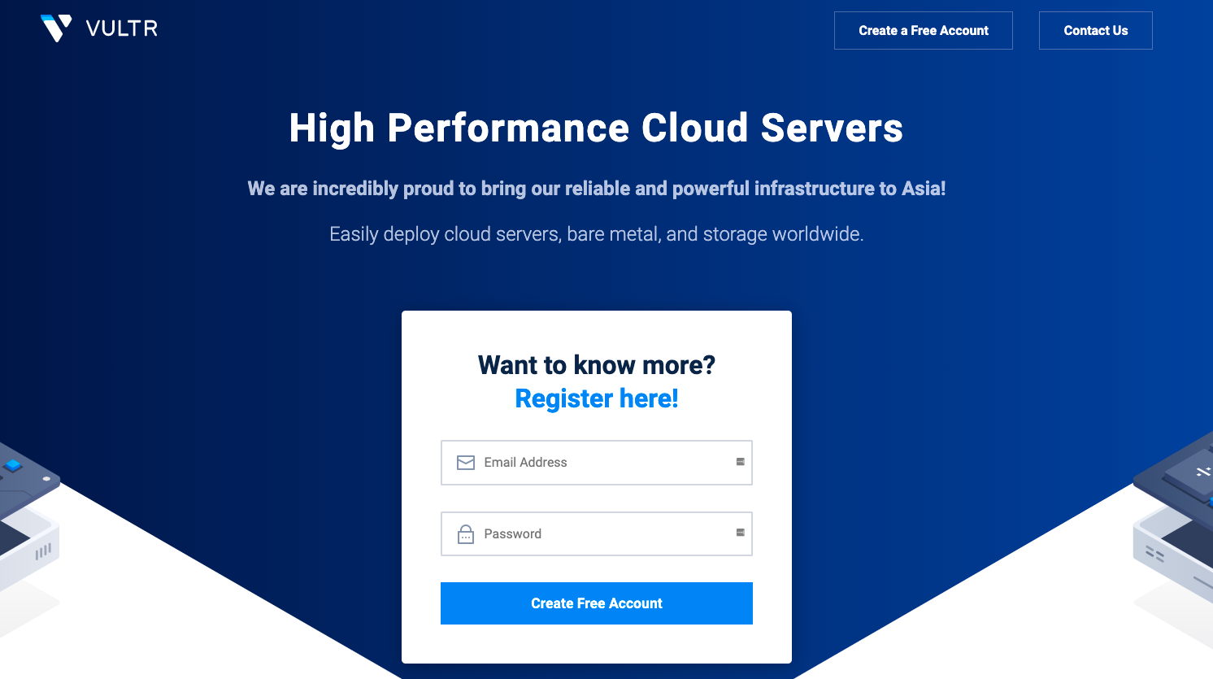The image size is (1213, 679).
Task: Click the envelope icon in email field
Action: coord(466,463)
